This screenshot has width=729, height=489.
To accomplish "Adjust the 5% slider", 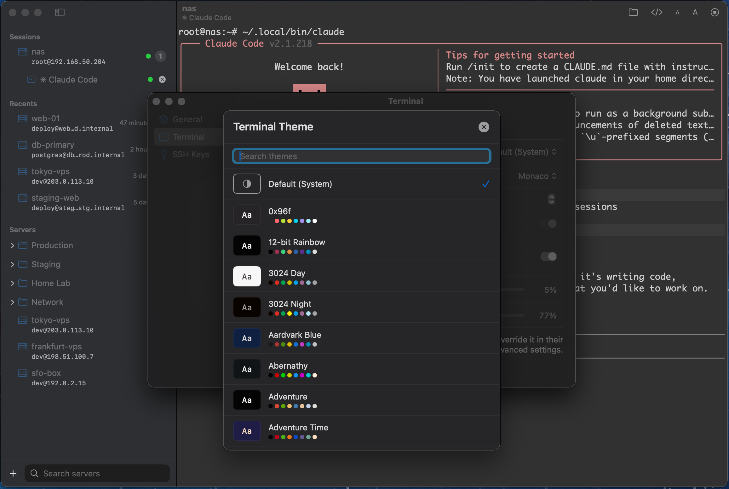I will pos(512,290).
